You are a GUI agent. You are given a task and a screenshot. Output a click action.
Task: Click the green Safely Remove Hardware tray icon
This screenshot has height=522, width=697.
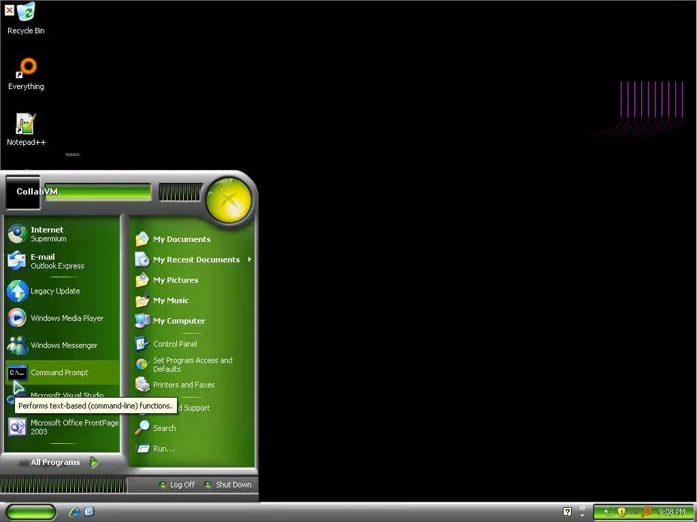tap(606, 512)
